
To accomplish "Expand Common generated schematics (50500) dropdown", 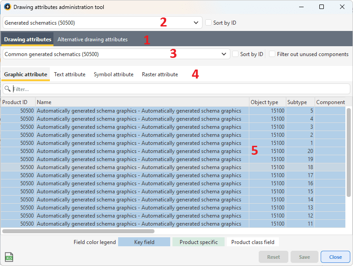I will (116, 54).
